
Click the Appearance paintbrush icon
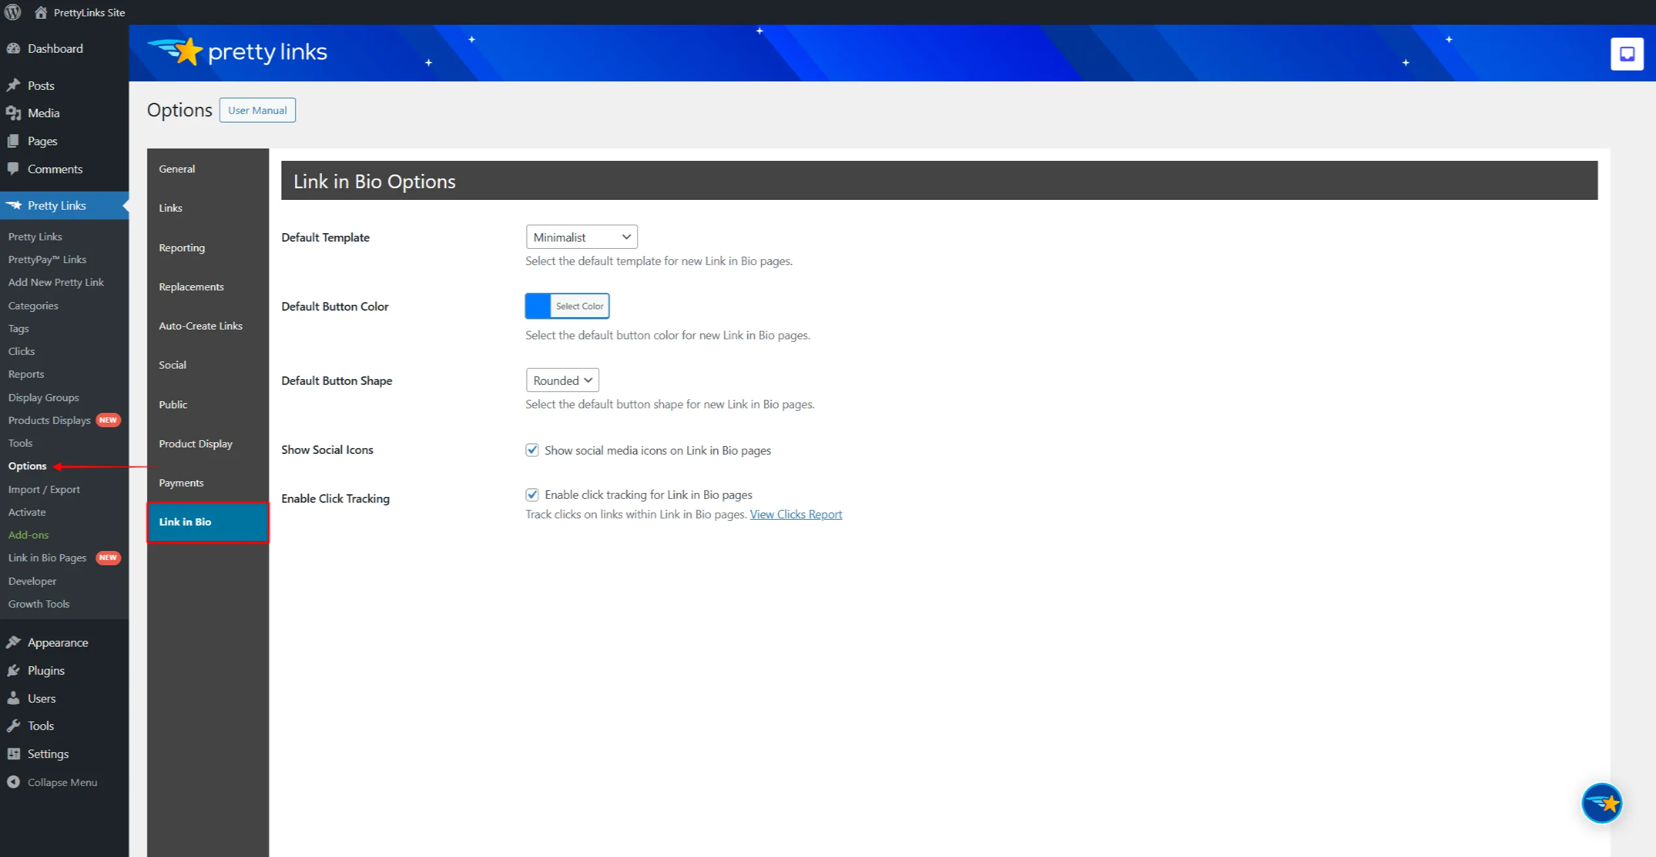coord(14,642)
